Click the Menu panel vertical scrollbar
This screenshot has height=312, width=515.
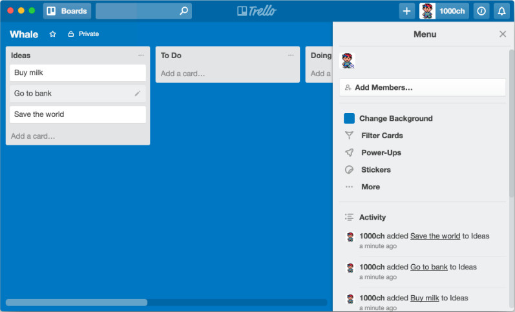[x=512, y=123]
